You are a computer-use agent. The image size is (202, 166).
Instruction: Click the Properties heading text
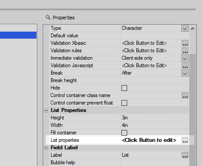64,18
